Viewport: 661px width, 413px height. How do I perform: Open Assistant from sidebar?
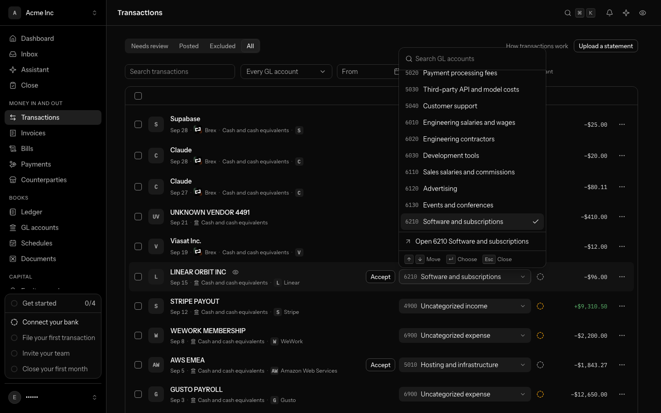tap(53, 70)
